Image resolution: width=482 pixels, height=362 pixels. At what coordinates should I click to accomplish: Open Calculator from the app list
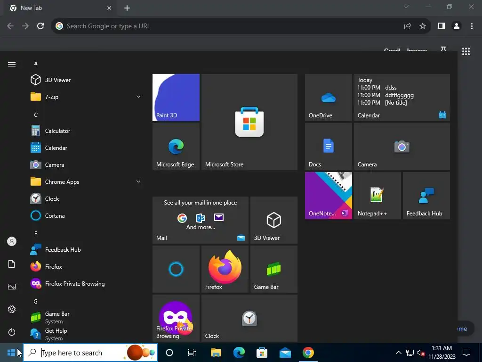point(86,131)
